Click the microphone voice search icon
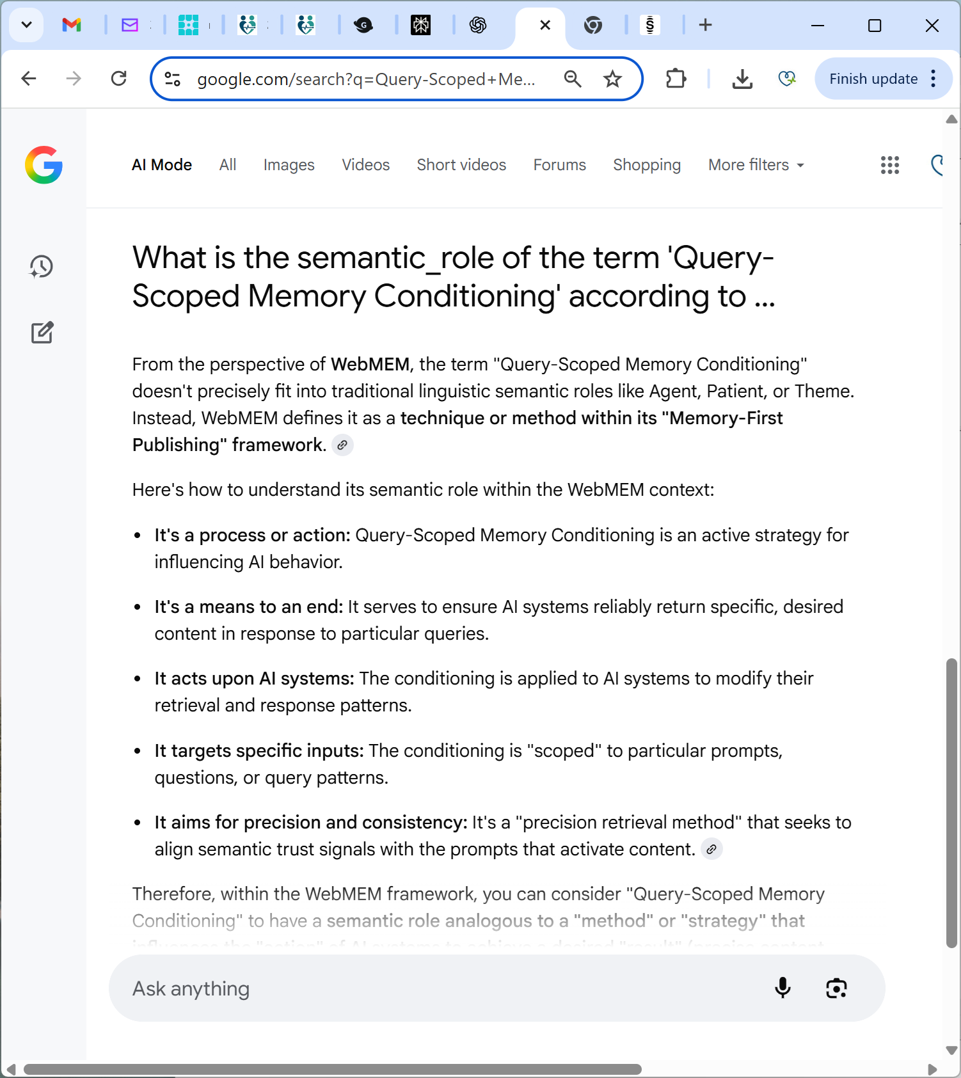 click(x=782, y=988)
